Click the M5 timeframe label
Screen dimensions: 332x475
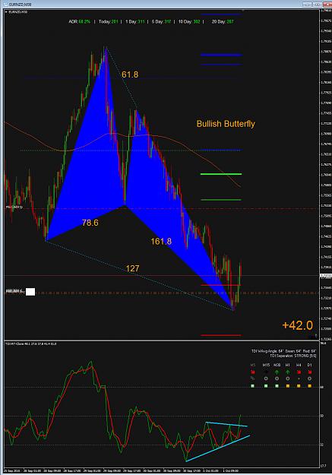(253, 365)
